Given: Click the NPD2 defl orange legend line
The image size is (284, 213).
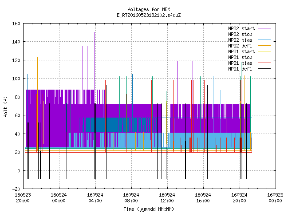Looking at the screenshot, I should click(264, 46).
